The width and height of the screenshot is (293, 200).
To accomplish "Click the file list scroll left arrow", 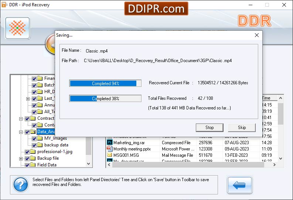I will 109,165.
